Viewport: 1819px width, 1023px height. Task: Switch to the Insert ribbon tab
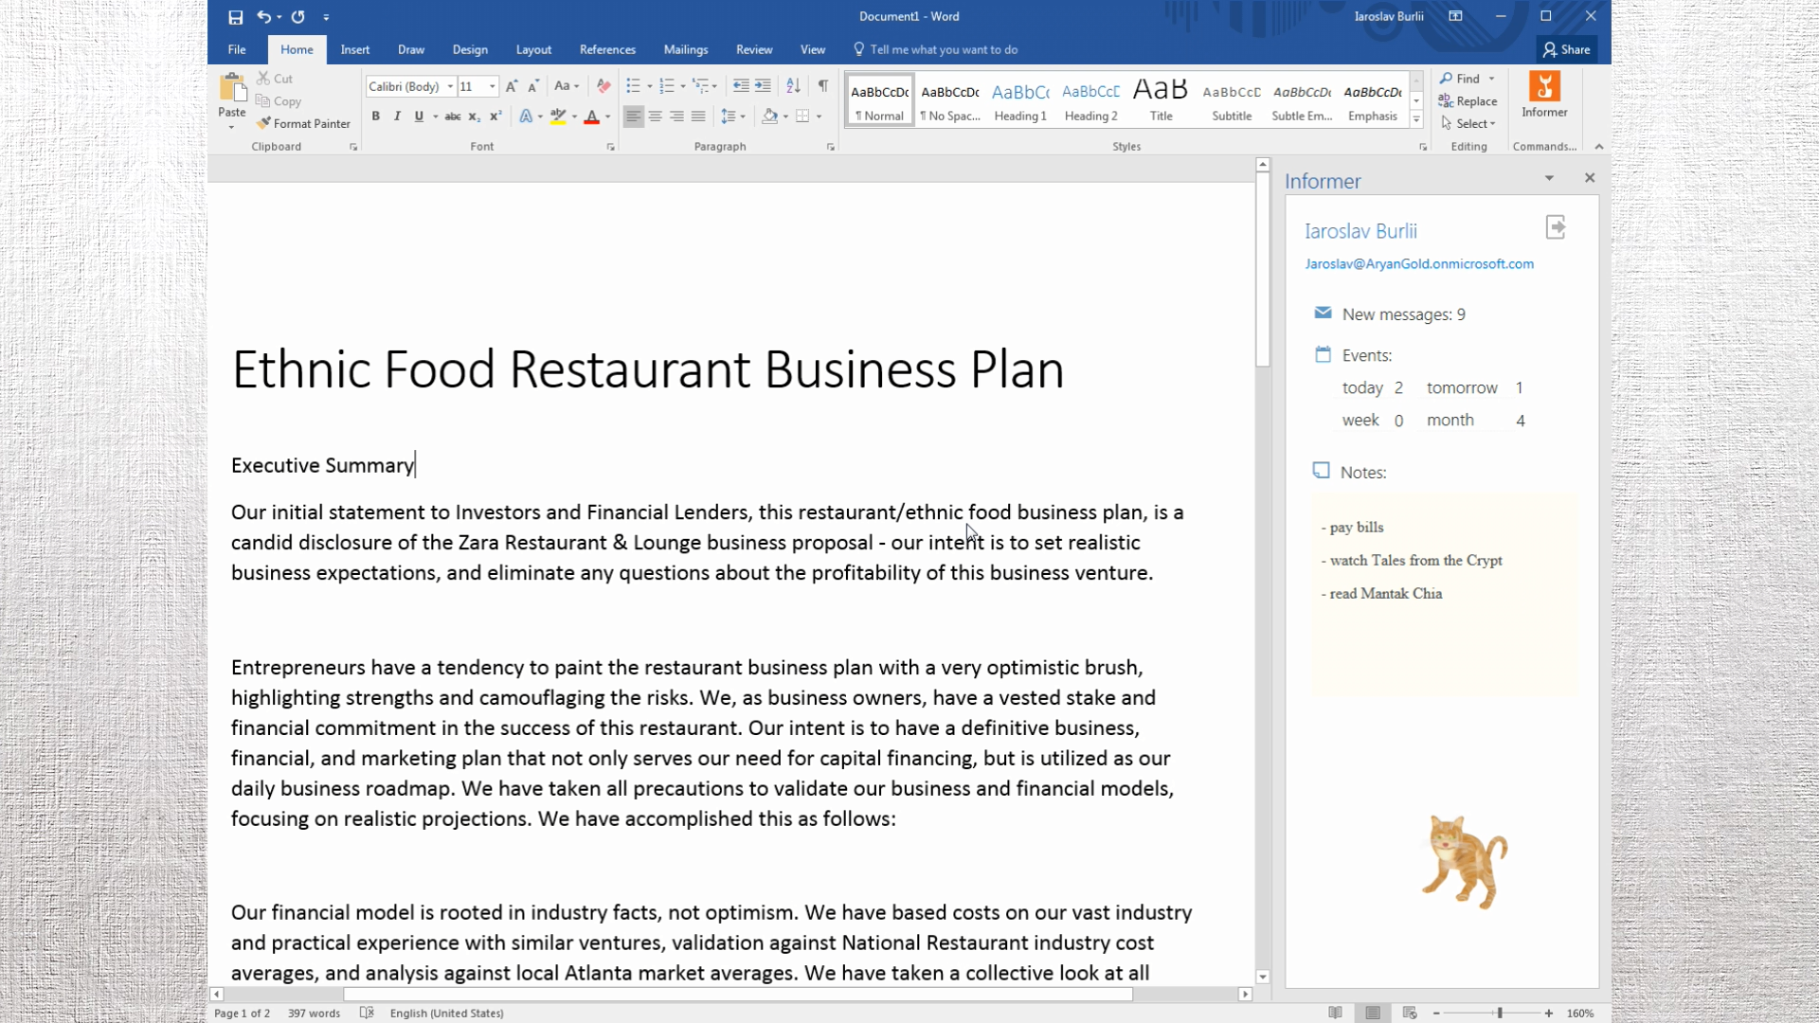tap(355, 49)
